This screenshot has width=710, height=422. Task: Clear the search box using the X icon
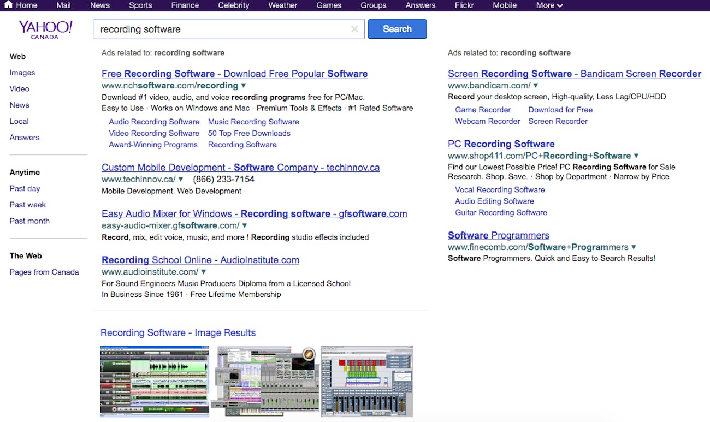coord(354,28)
